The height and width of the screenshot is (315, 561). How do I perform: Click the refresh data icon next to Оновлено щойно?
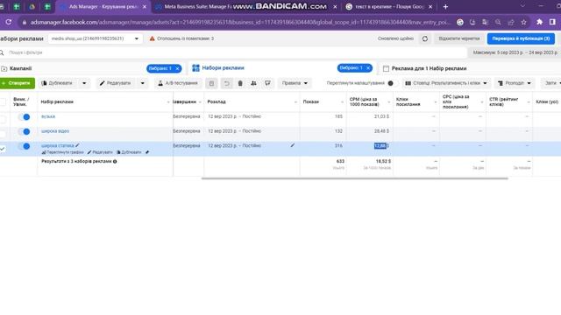point(424,38)
